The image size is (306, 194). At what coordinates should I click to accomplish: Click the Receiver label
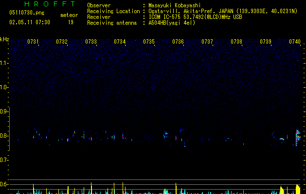point(99,17)
